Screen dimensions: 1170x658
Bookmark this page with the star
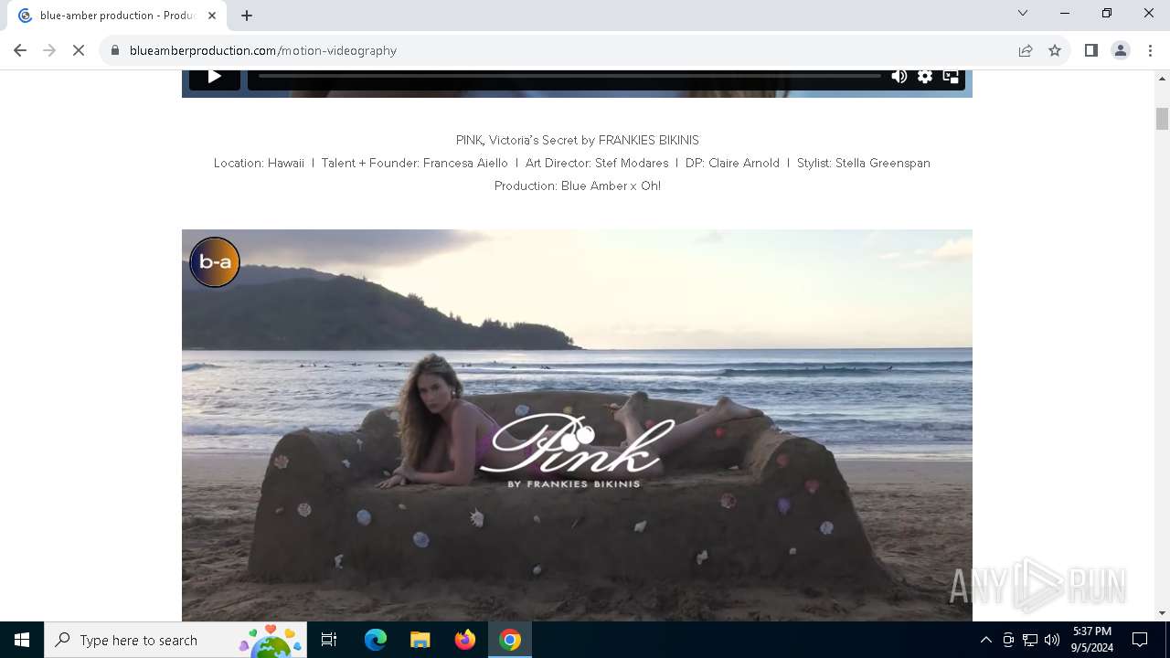[x=1055, y=50]
